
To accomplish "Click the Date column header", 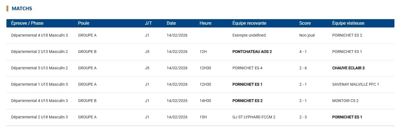I will point(171,23).
